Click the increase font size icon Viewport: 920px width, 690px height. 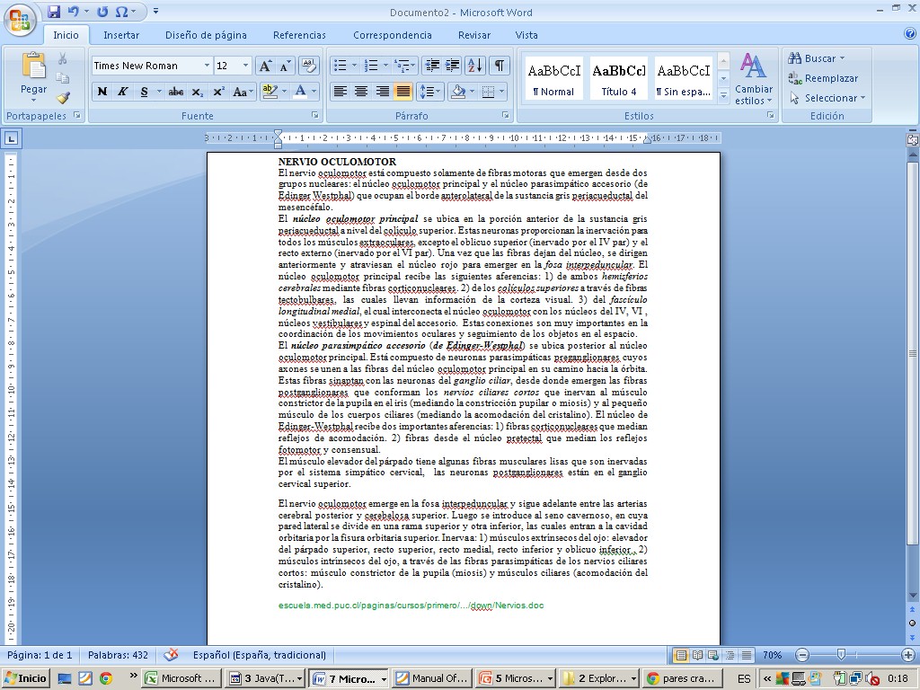click(265, 66)
